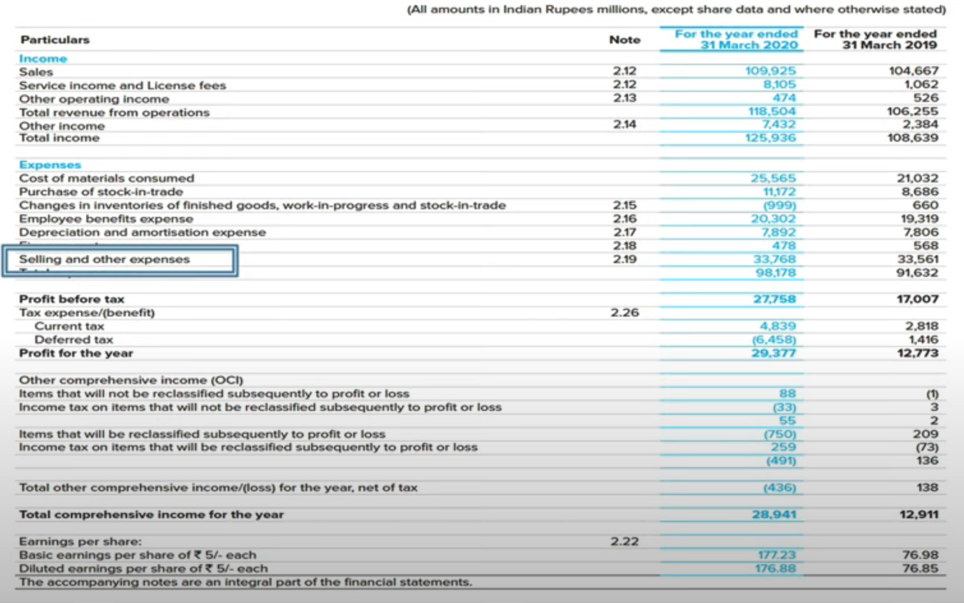Select diluted EPS value 76.85

click(920, 569)
